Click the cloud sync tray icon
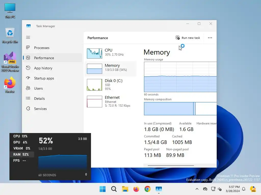The width and height of the screenshot is (261, 195). (x=205, y=189)
